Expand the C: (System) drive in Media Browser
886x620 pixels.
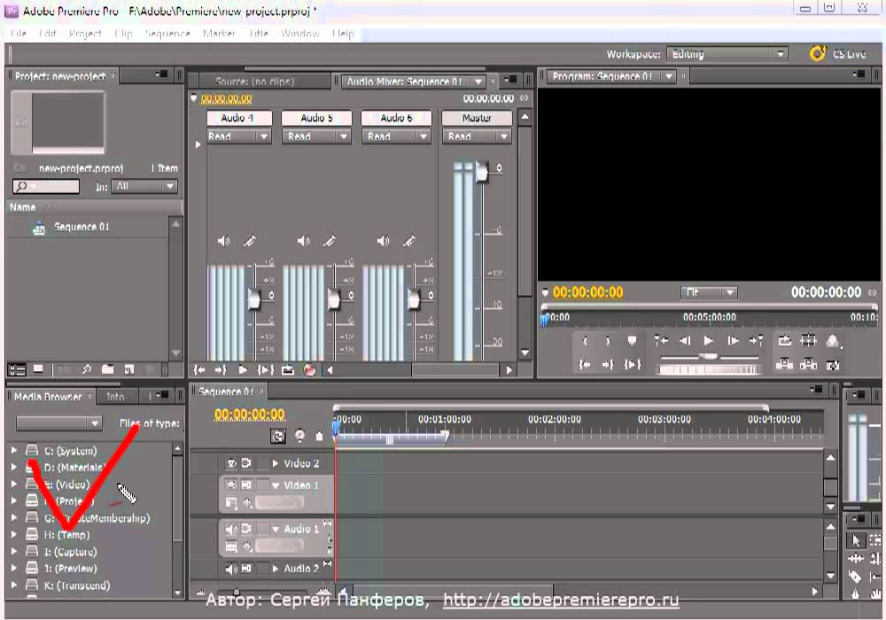(x=13, y=451)
